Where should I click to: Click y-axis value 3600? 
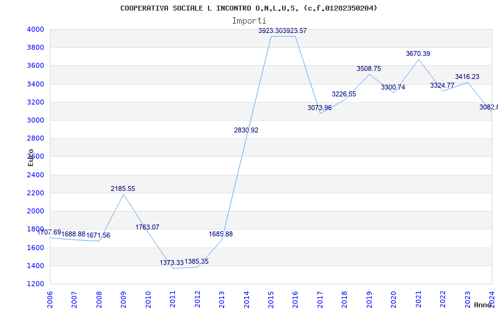tap(36, 66)
